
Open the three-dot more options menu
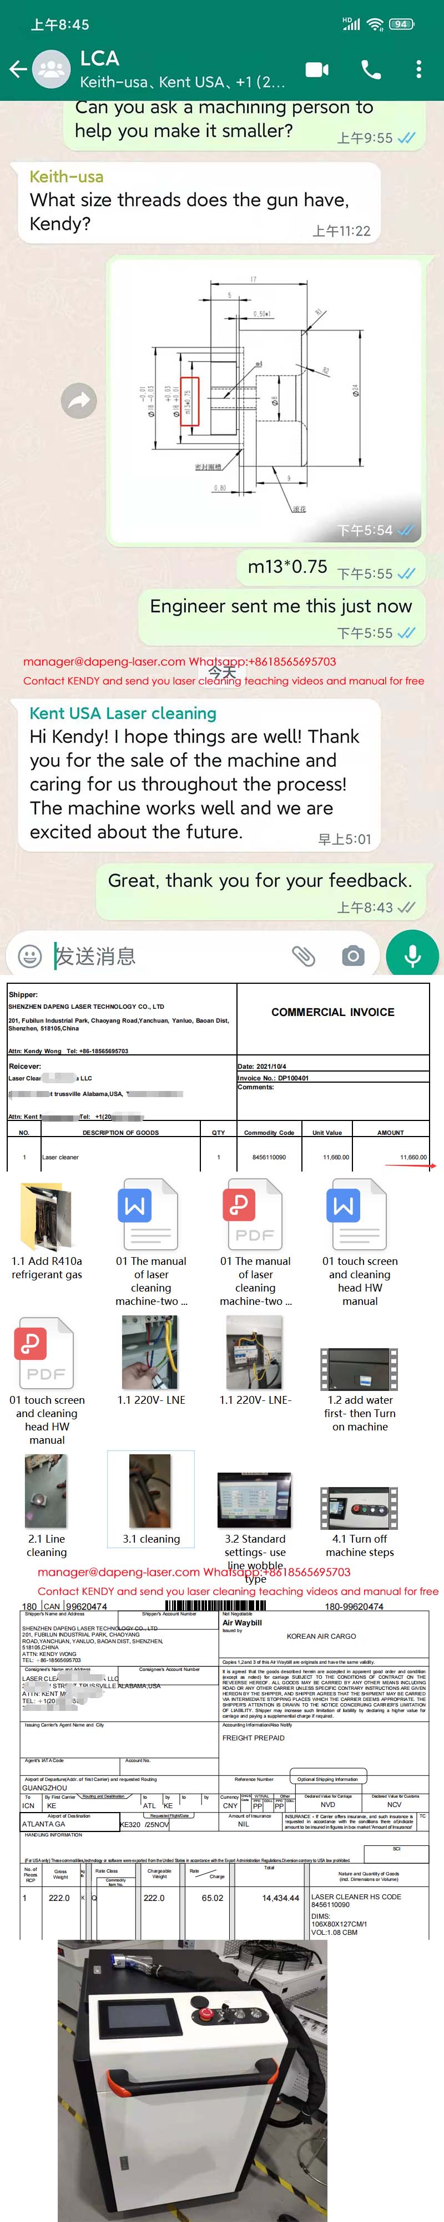419,69
